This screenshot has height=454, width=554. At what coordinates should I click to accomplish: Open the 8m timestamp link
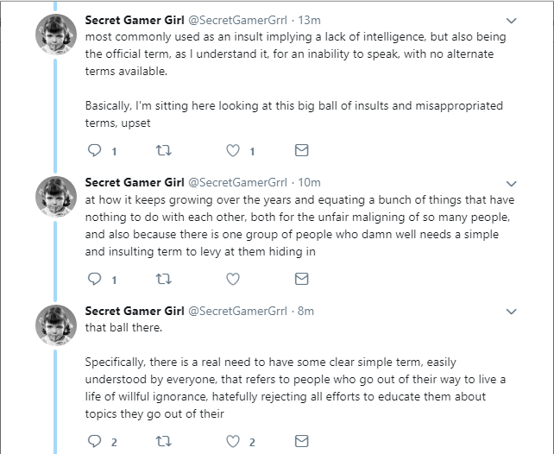[x=305, y=311]
